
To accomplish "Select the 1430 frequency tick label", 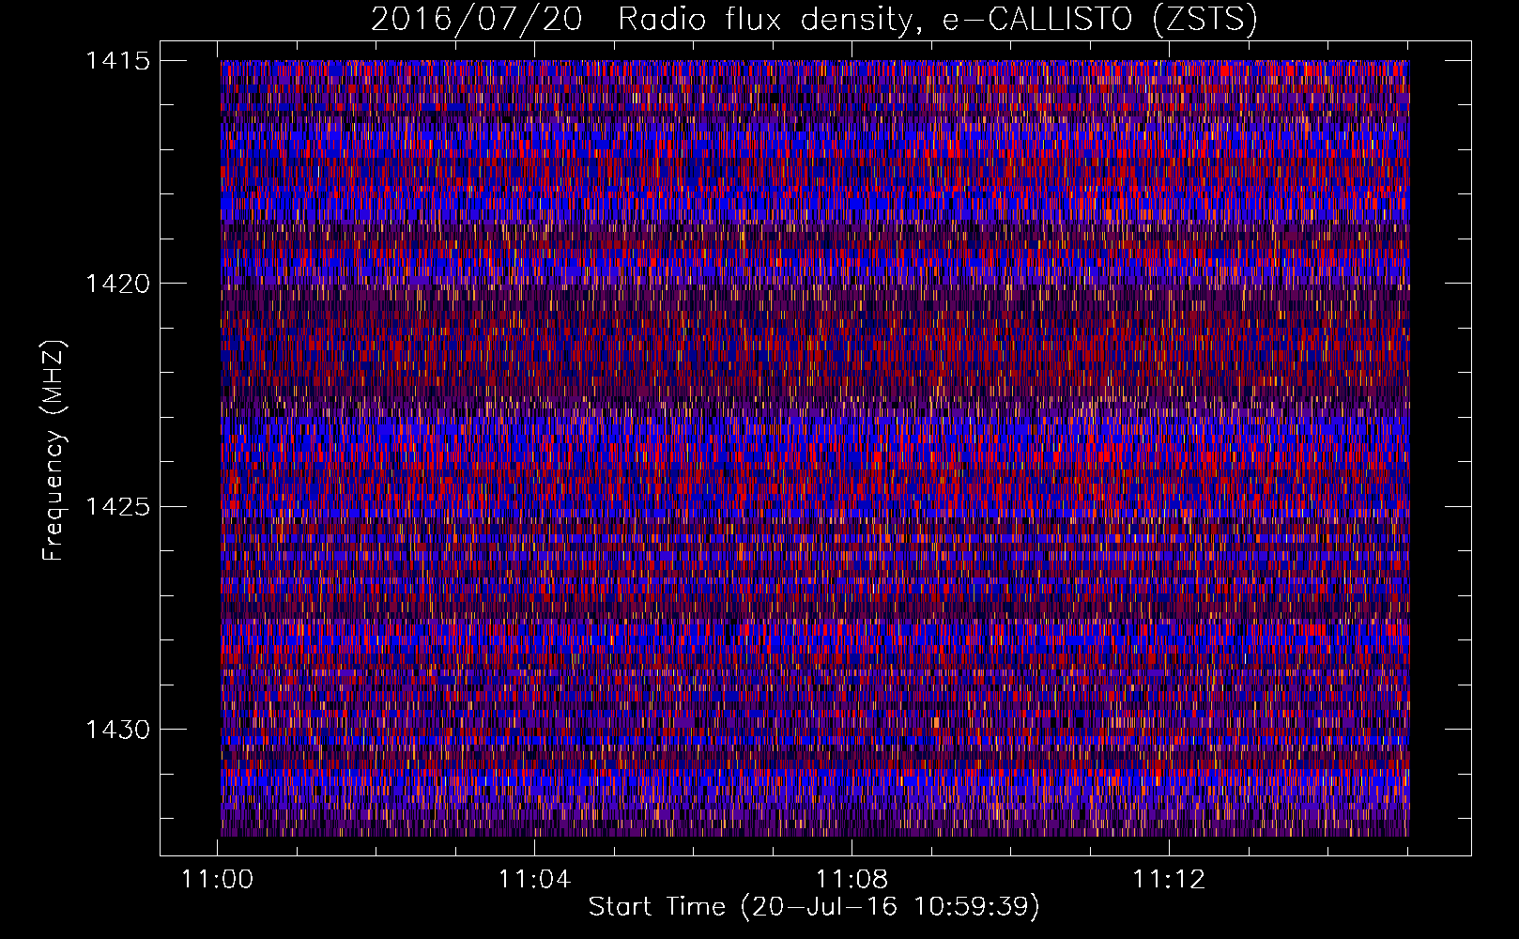I will [x=117, y=730].
